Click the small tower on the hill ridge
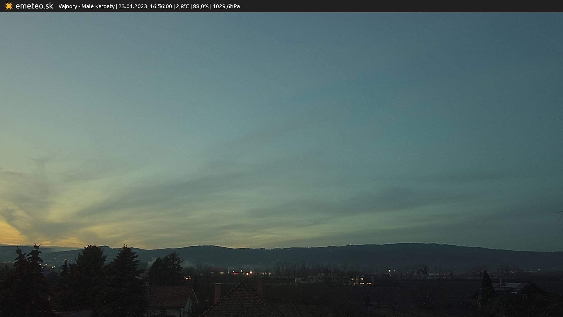The width and height of the screenshot is (563, 317). (x=349, y=244)
